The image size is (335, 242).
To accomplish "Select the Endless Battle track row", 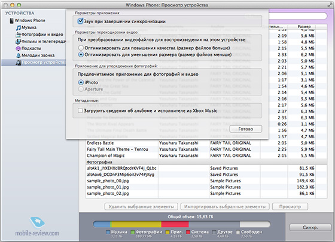I will [x=206, y=143].
